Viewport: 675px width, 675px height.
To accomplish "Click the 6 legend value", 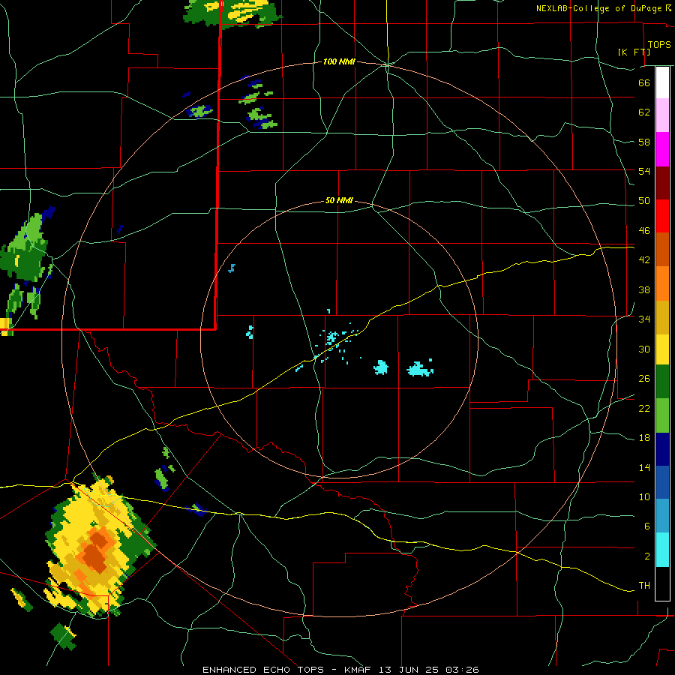I will click(x=646, y=526).
